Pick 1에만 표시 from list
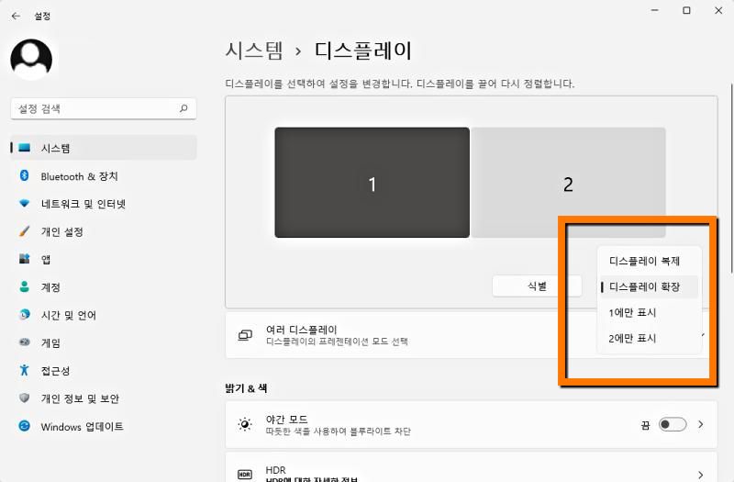This screenshot has height=482, width=734. (649, 312)
